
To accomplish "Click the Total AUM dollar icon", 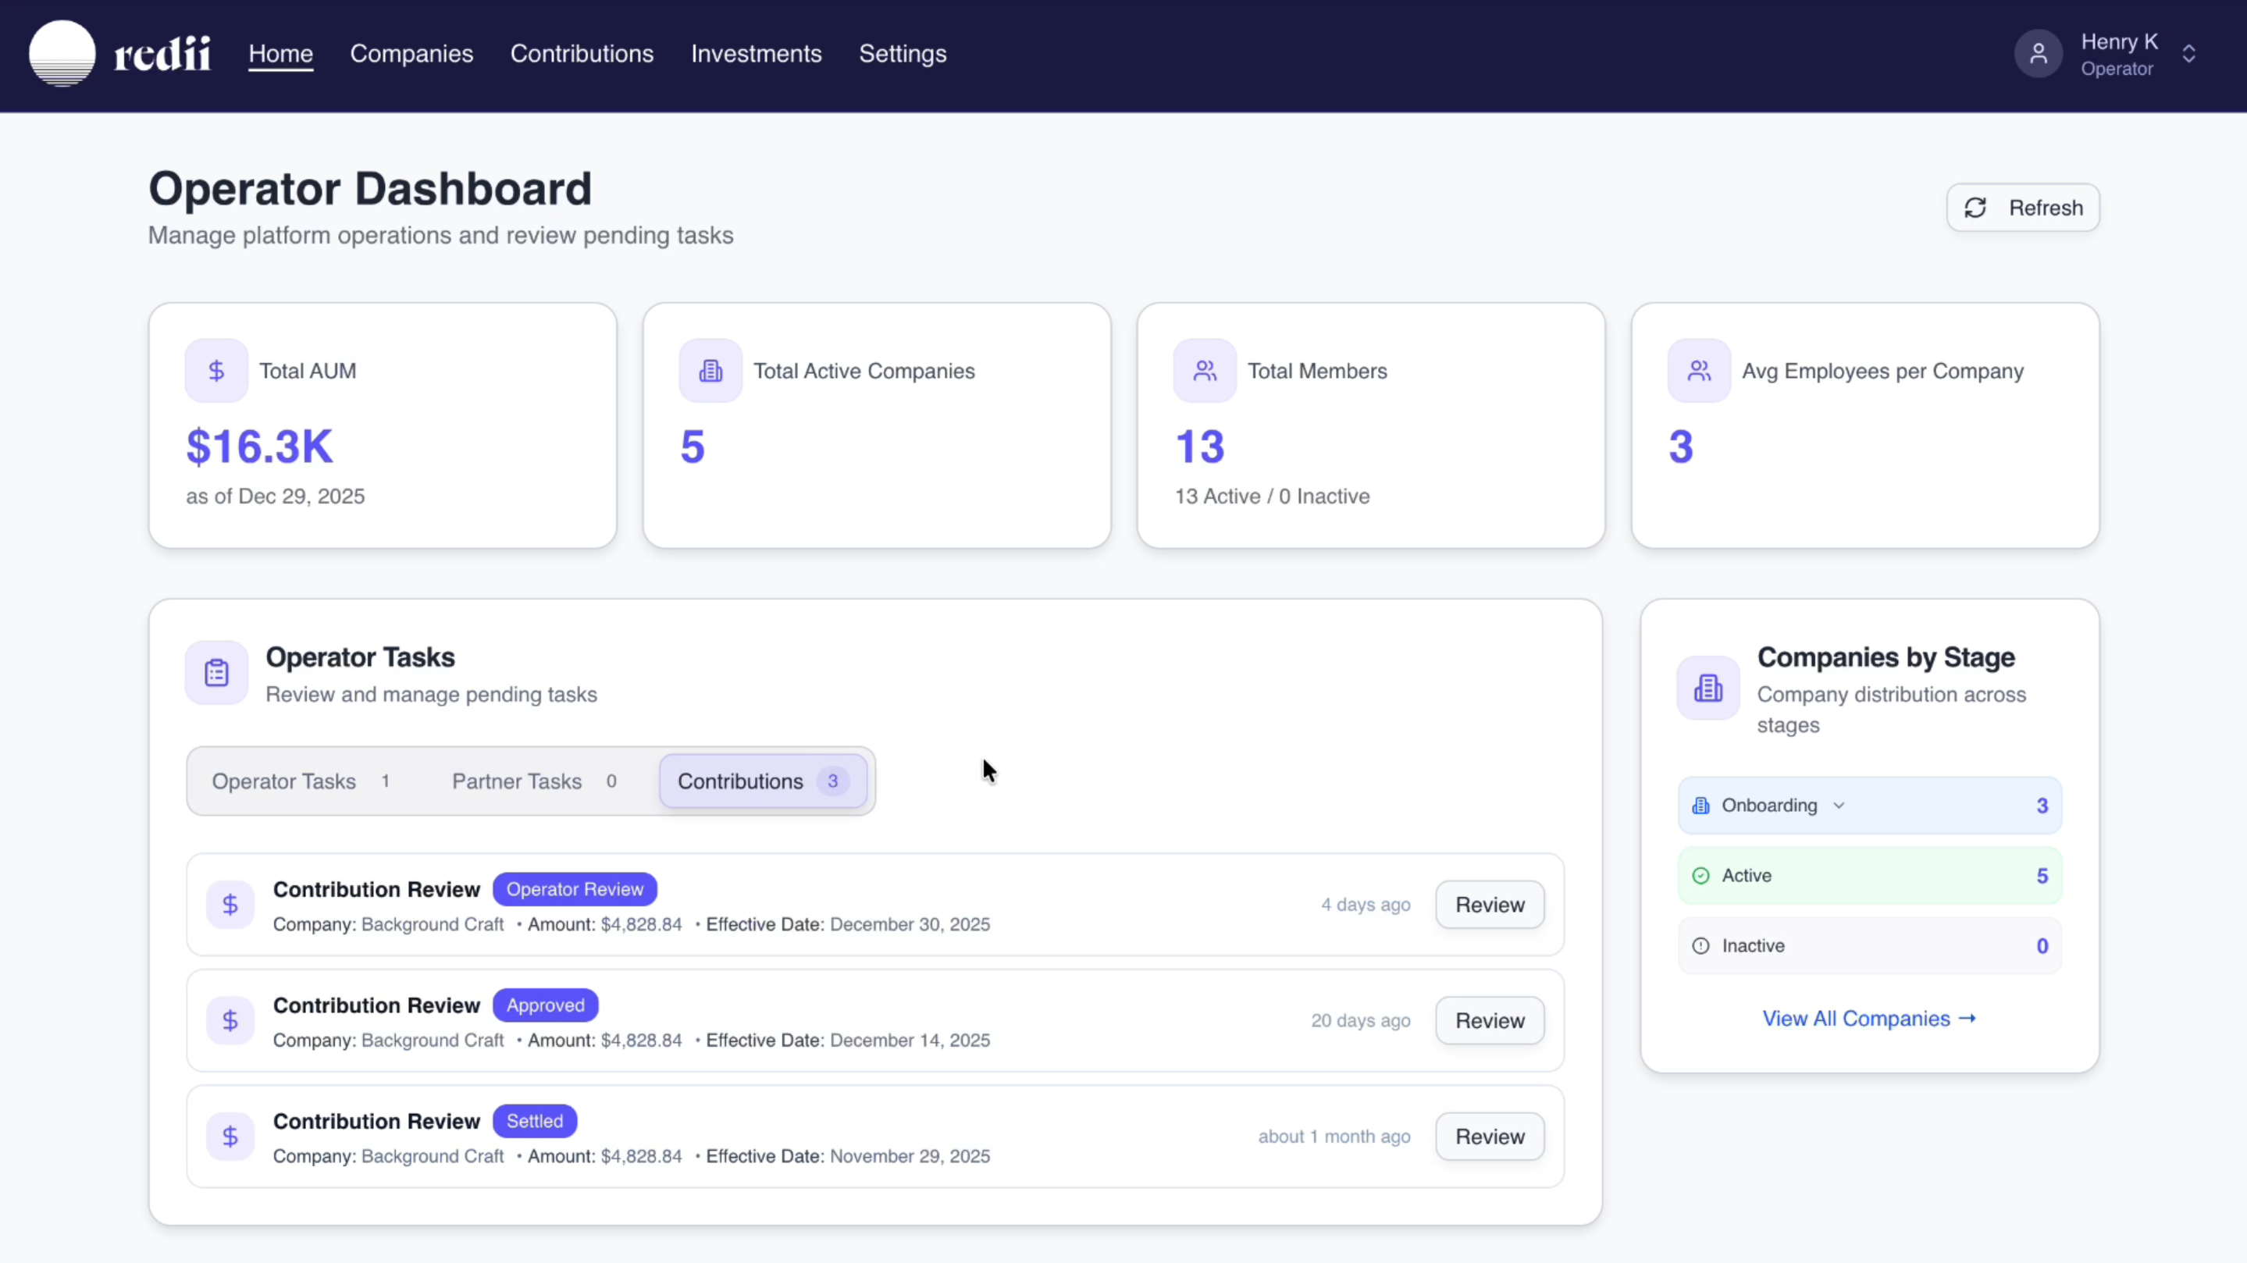I will pos(216,371).
